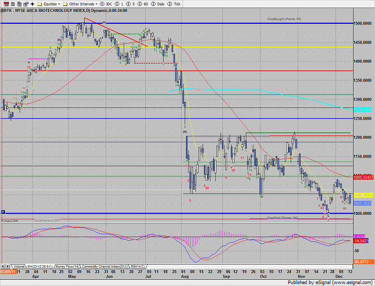The image size is (375, 286).
Task: Select the IDC symbol button
Action: coord(106,4)
